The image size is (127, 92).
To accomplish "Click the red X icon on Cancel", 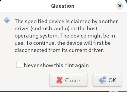I will click(x=59, y=80).
